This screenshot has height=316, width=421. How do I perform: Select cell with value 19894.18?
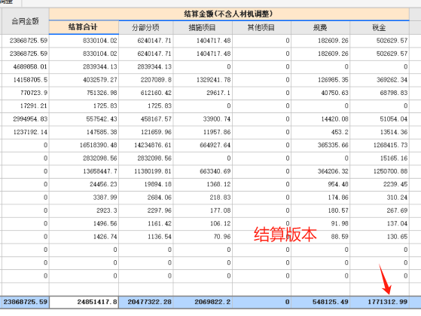tap(146, 184)
